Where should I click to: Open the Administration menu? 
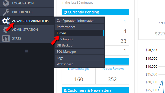[x=27, y=30]
